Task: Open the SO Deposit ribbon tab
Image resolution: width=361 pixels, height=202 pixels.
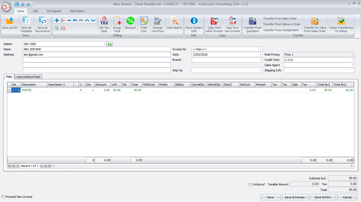Action: [54, 11]
